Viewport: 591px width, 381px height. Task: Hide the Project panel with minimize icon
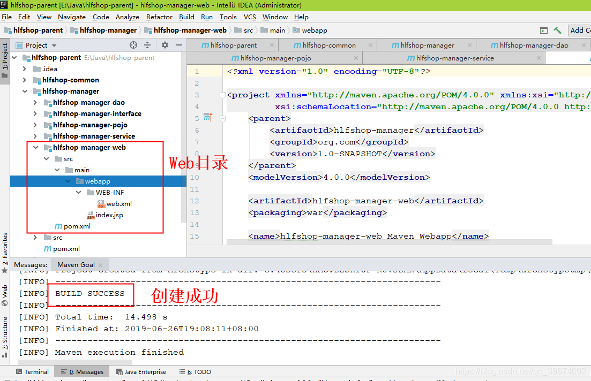[179, 45]
